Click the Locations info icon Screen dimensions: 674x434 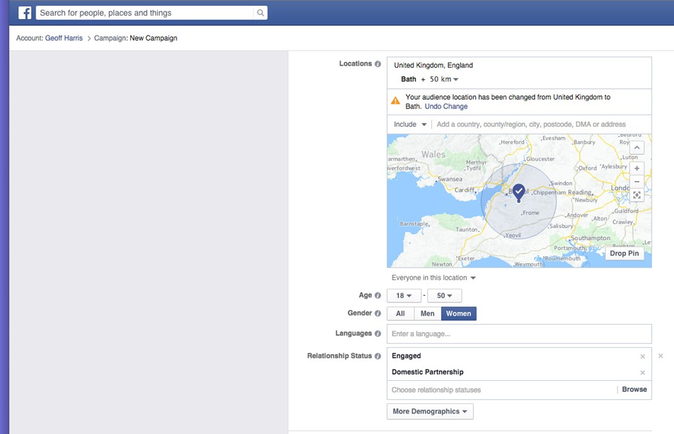coord(378,64)
